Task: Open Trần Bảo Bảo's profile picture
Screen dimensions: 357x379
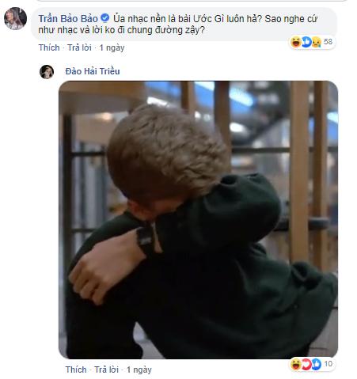Action: (x=15, y=18)
